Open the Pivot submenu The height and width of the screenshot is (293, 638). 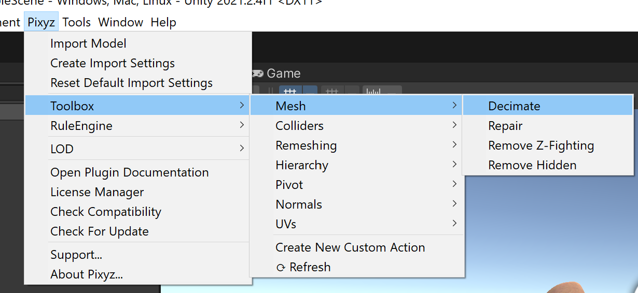point(356,185)
